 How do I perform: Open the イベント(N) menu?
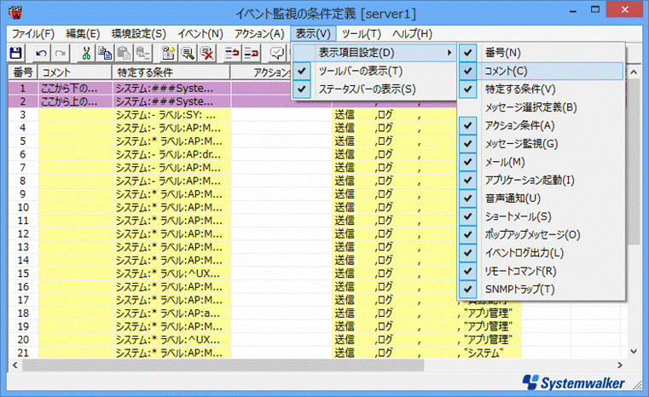(200, 34)
